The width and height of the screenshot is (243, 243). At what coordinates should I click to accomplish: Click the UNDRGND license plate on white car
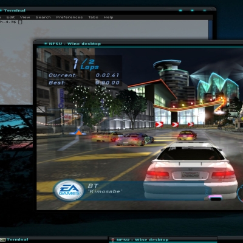(x=190, y=175)
